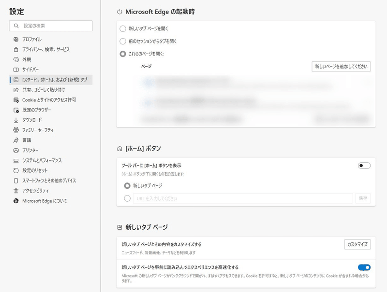Screen dimensions: 387x292
Task: Select the URL radio button for Home
Action: point(127,198)
